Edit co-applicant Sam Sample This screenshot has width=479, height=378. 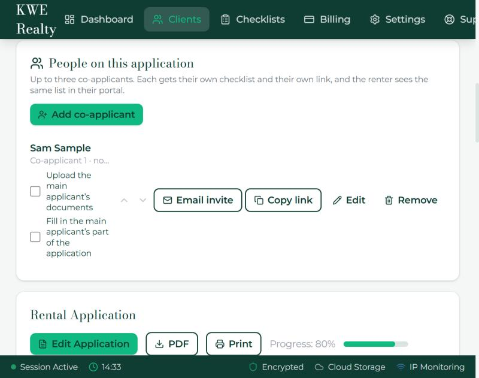[349, 200]
